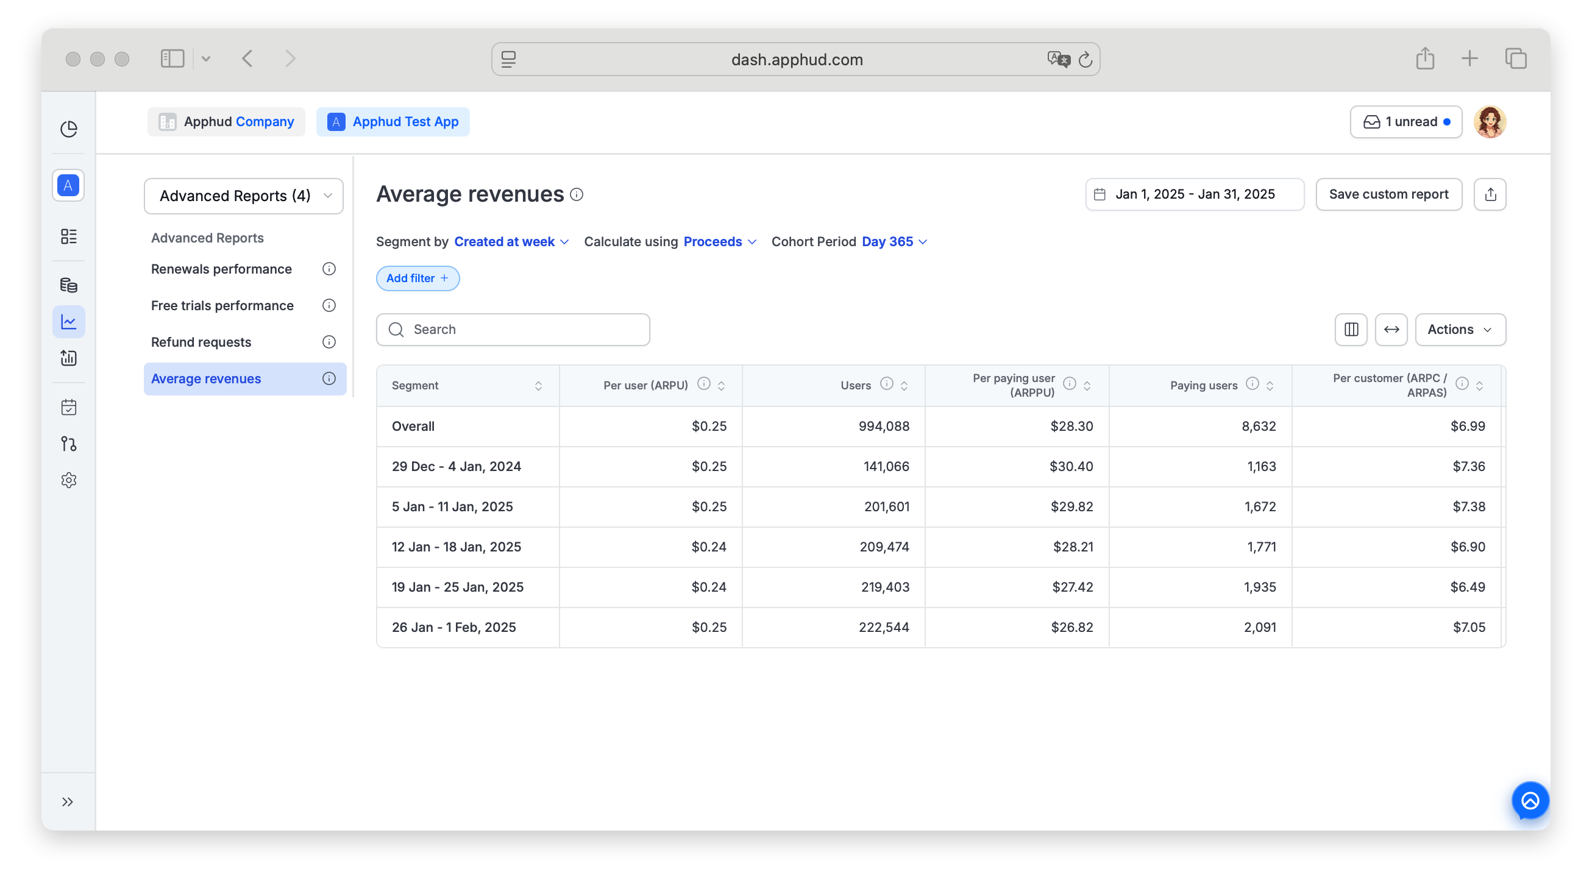The width and height of the screenshot is (1592, 886).
Task: Show info for Per paying user (ARPPU) column
Action: point(1069,384)
